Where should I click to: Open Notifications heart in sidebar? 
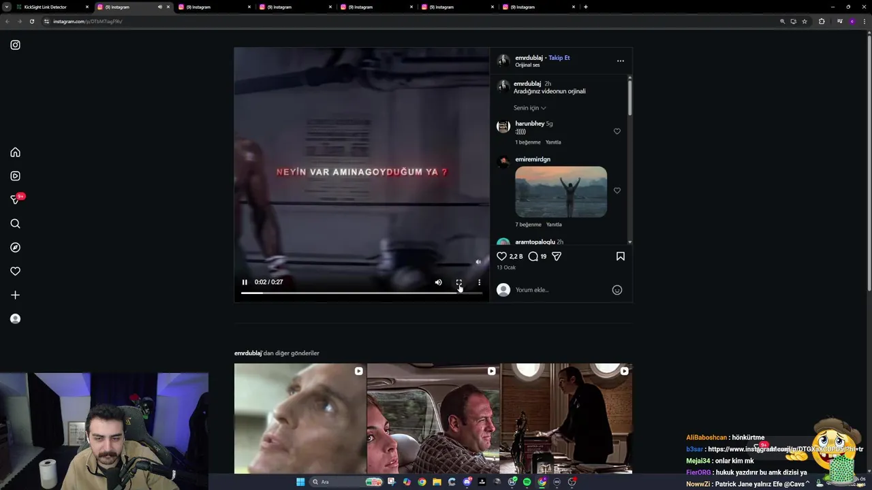pyautogui.click(x=15, y=271)
